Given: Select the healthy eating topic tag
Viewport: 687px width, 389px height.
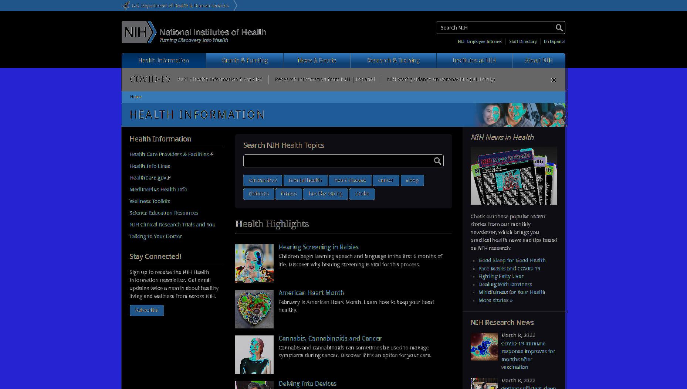Looking at the screenshot, I should (x=326, y=194).
